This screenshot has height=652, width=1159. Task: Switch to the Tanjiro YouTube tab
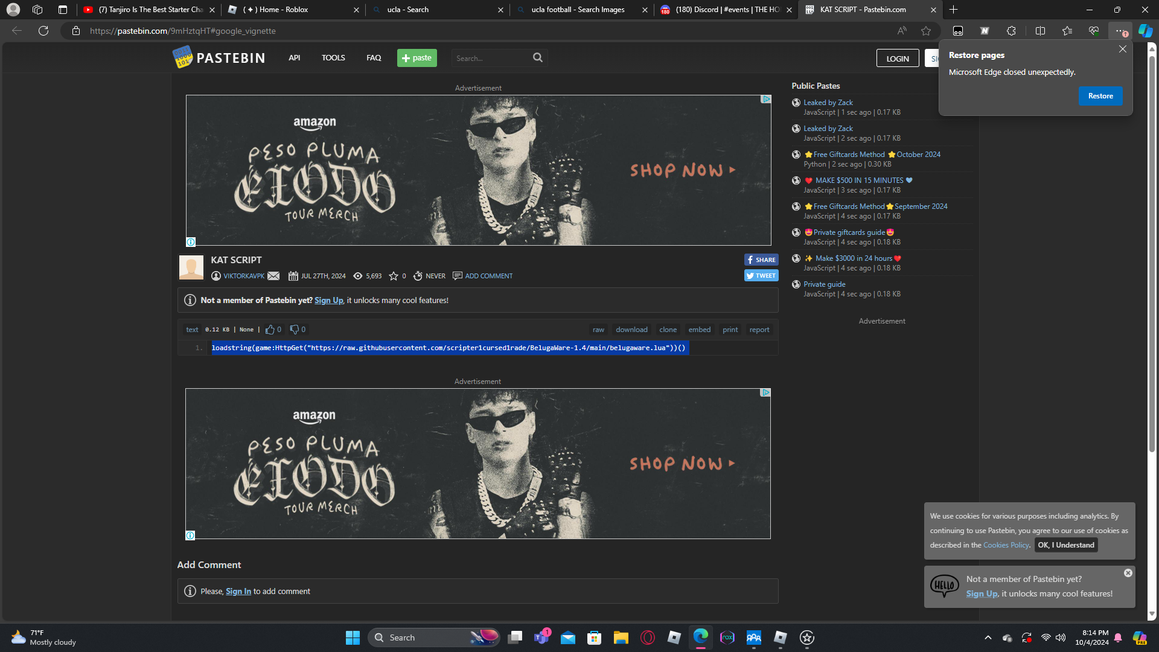click(149, 10)
